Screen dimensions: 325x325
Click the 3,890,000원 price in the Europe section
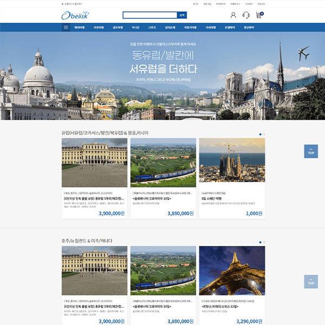[x=180, y=213]
